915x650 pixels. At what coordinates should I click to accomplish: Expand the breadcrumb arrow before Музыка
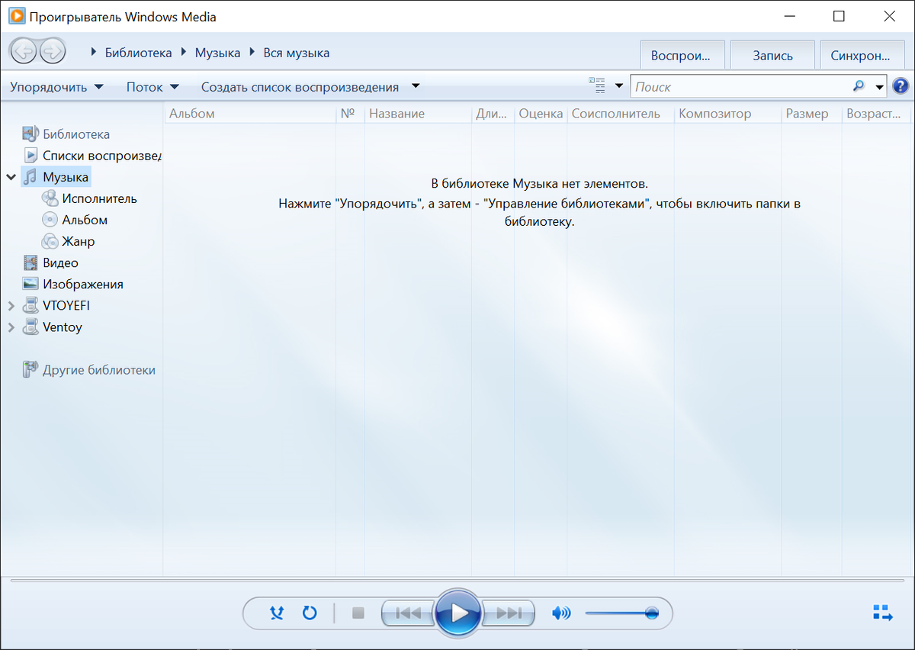[x=183, y=53]
